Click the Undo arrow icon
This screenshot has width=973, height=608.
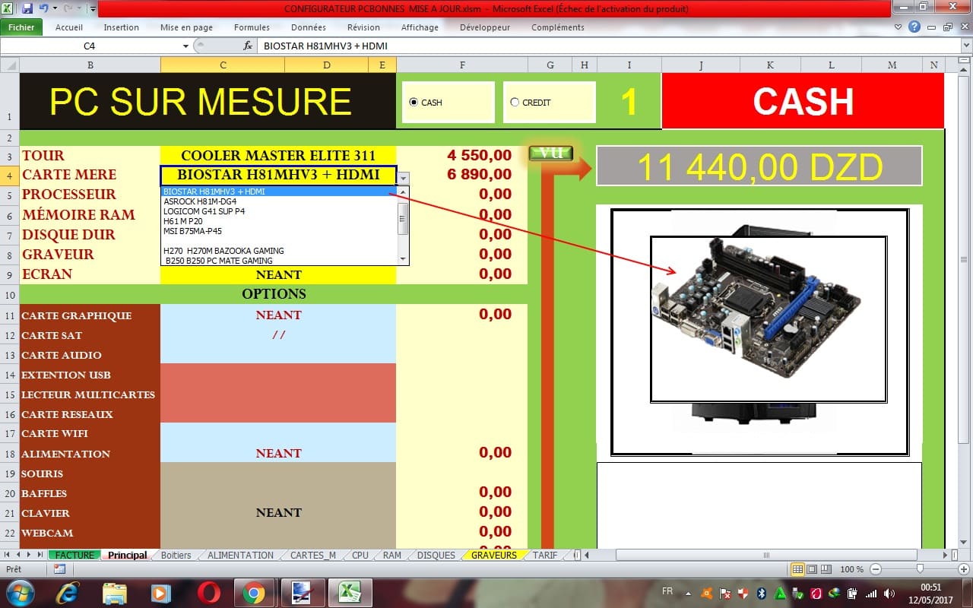(43, 9)
